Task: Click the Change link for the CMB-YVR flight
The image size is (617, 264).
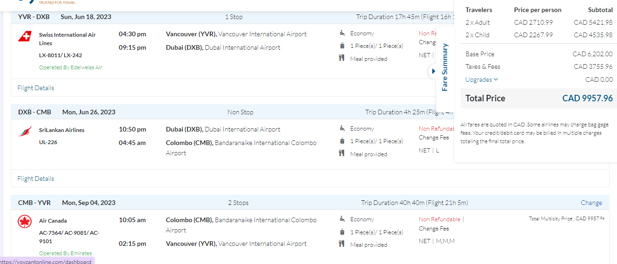Action: tap(591, 203)
